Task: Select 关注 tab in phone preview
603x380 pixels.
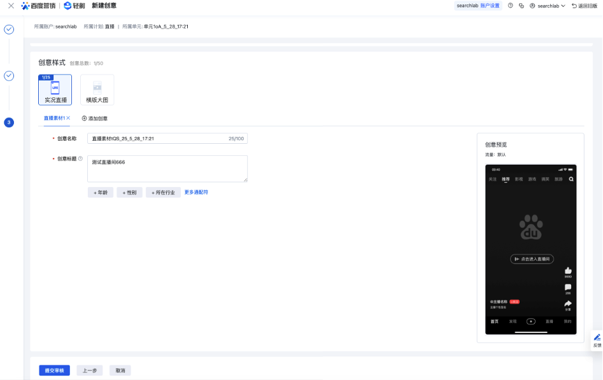Action: pos(493,179)
